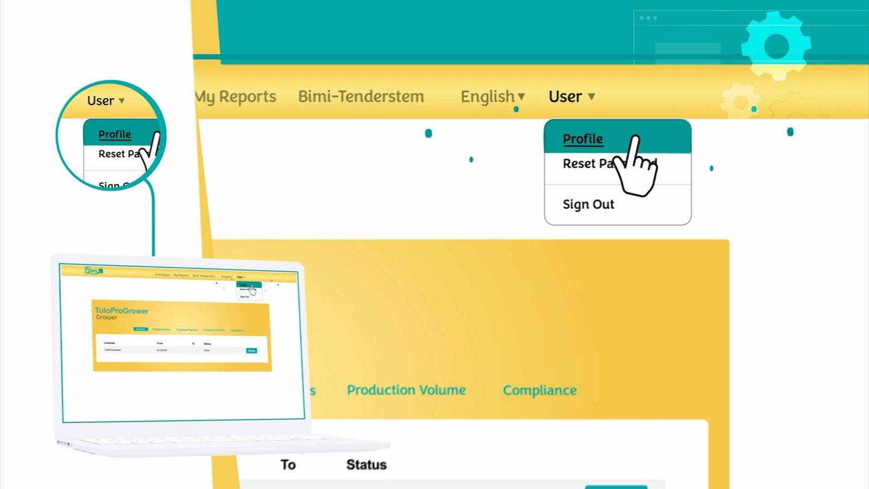Viewport: 869px width, 489px height.
Task: Click the underlined Profile link in the circle
Action: (x=114, y=134)
